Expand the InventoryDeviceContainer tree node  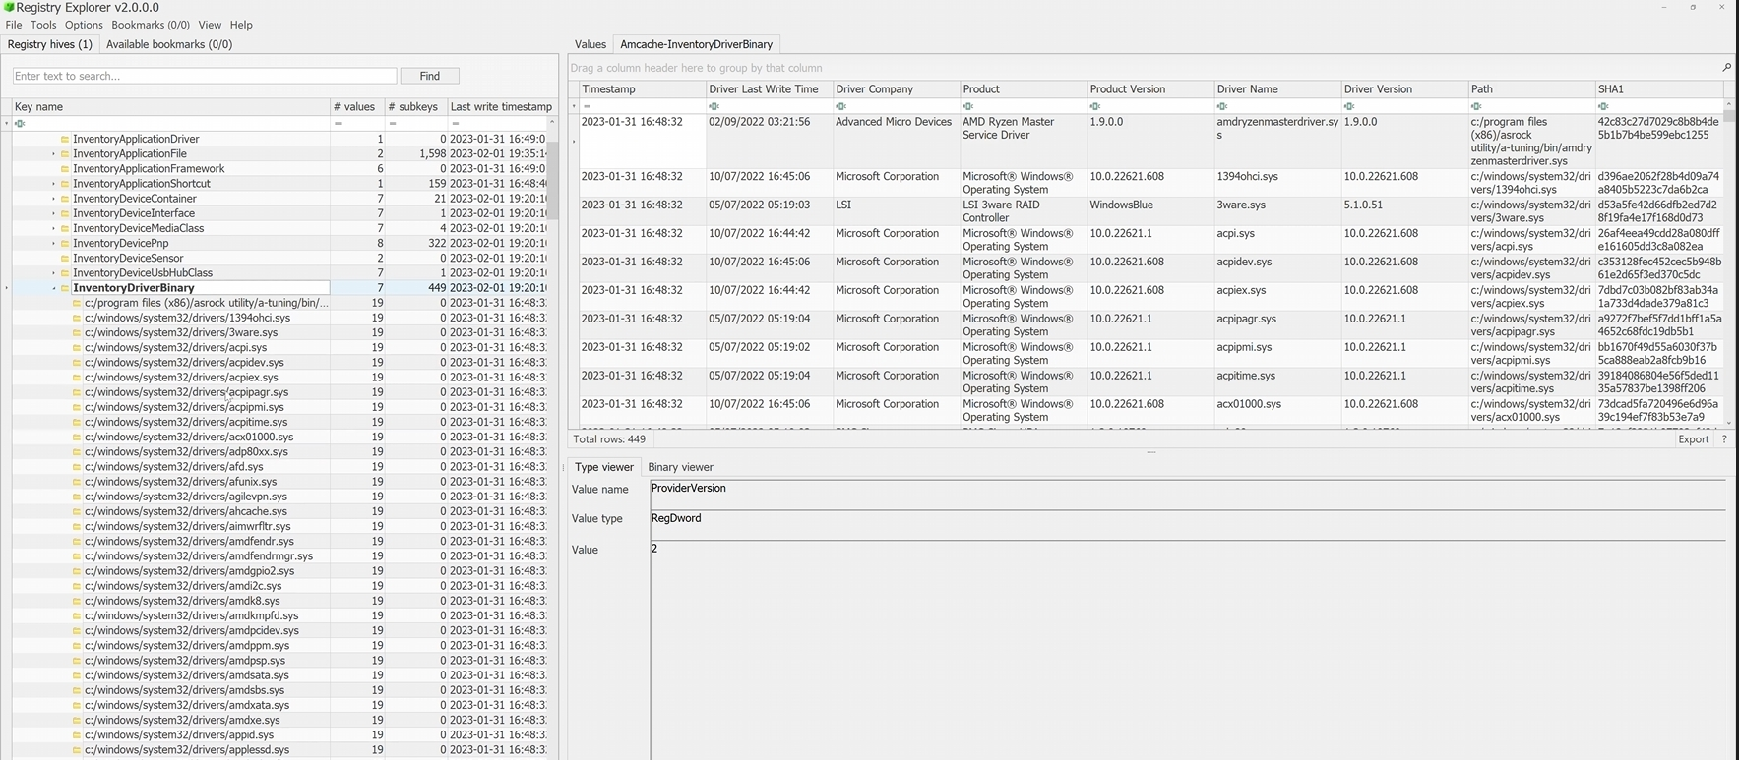point(53,199)
